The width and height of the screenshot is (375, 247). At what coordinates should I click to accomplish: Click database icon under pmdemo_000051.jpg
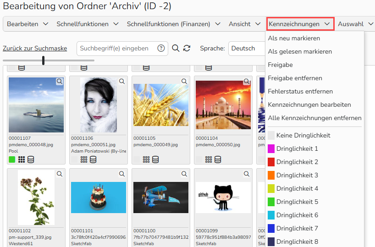point(93,159)
